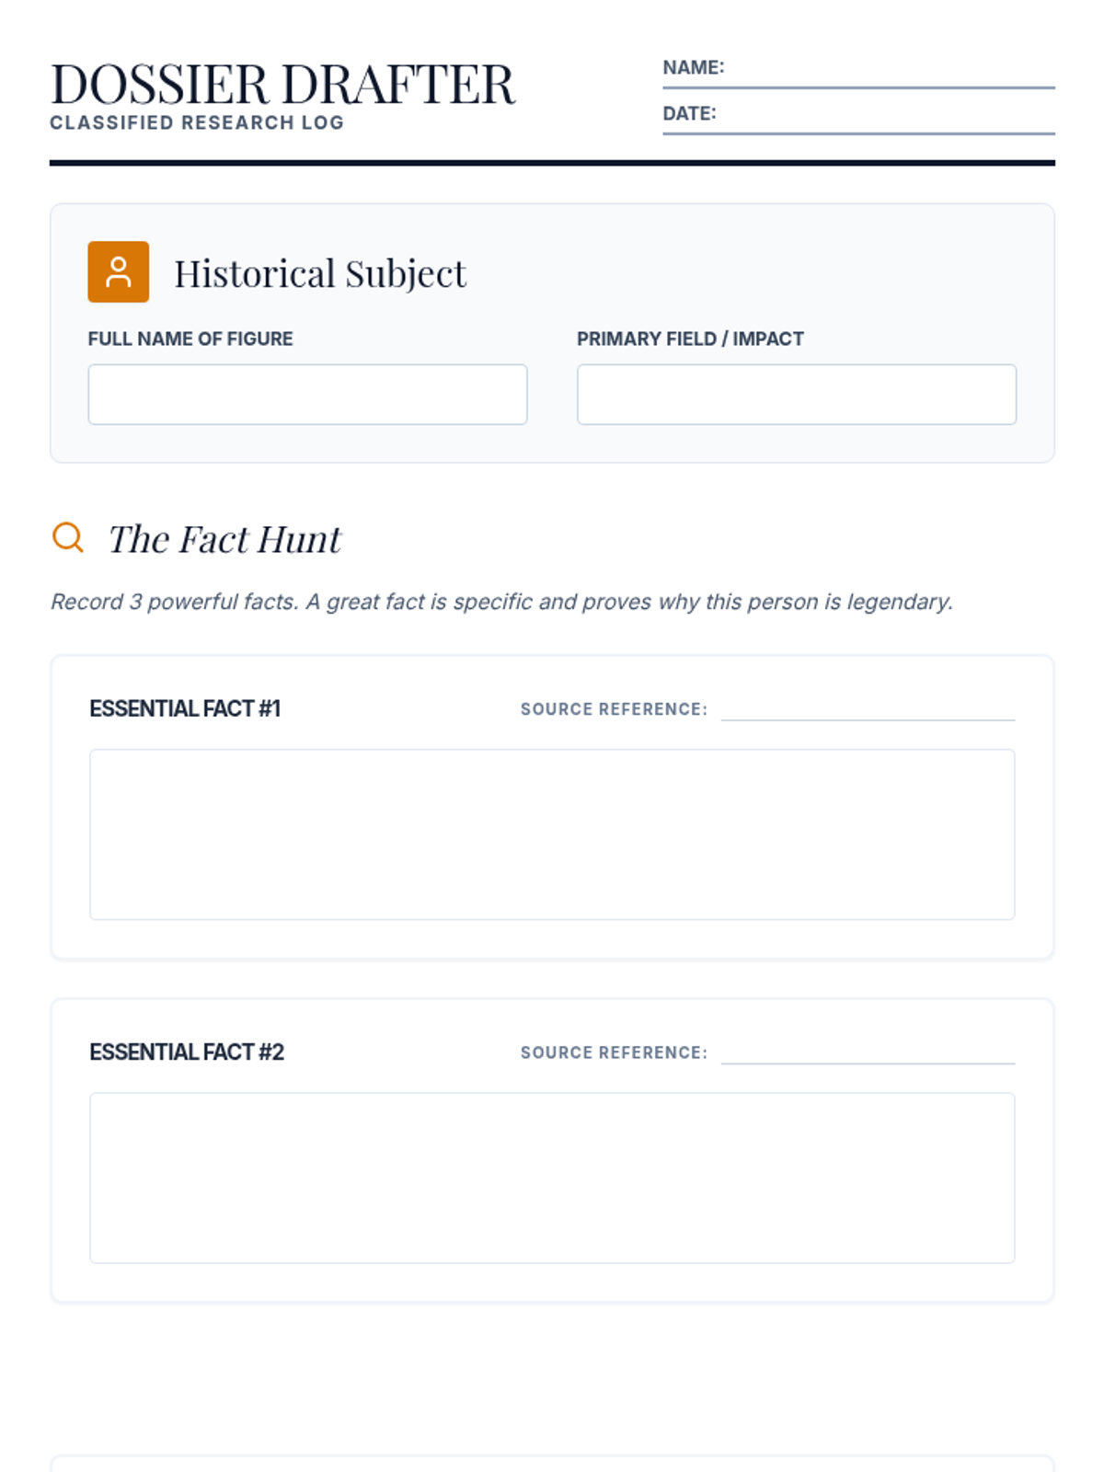Screen dimensions: 1104x1472
Task: Click the Essential Fact #2 label
Action: (x=187, y=1052)
